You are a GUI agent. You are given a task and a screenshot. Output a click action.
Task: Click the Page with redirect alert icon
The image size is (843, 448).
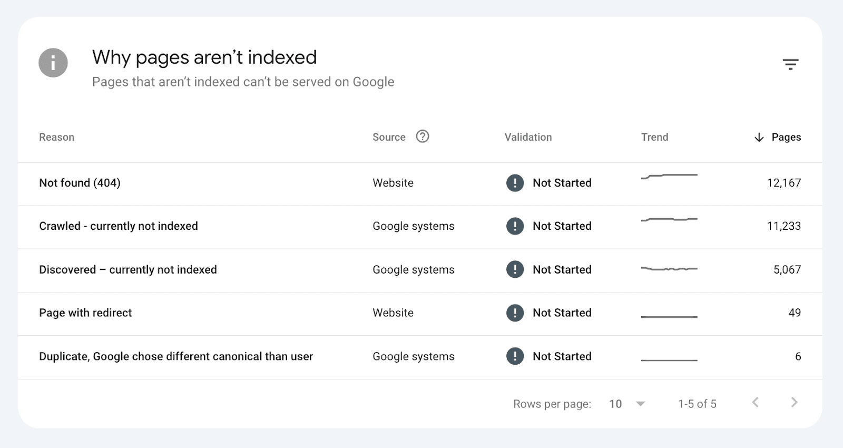pos(515,313)
